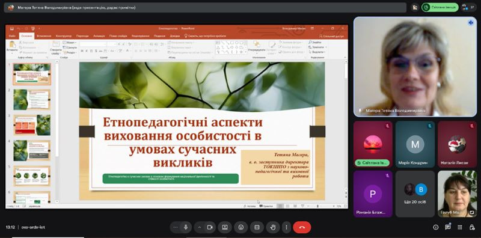Viewport: 481px width, 238px height.
Task: Open the Макет layout dropdown
Action: click(70, 42)
